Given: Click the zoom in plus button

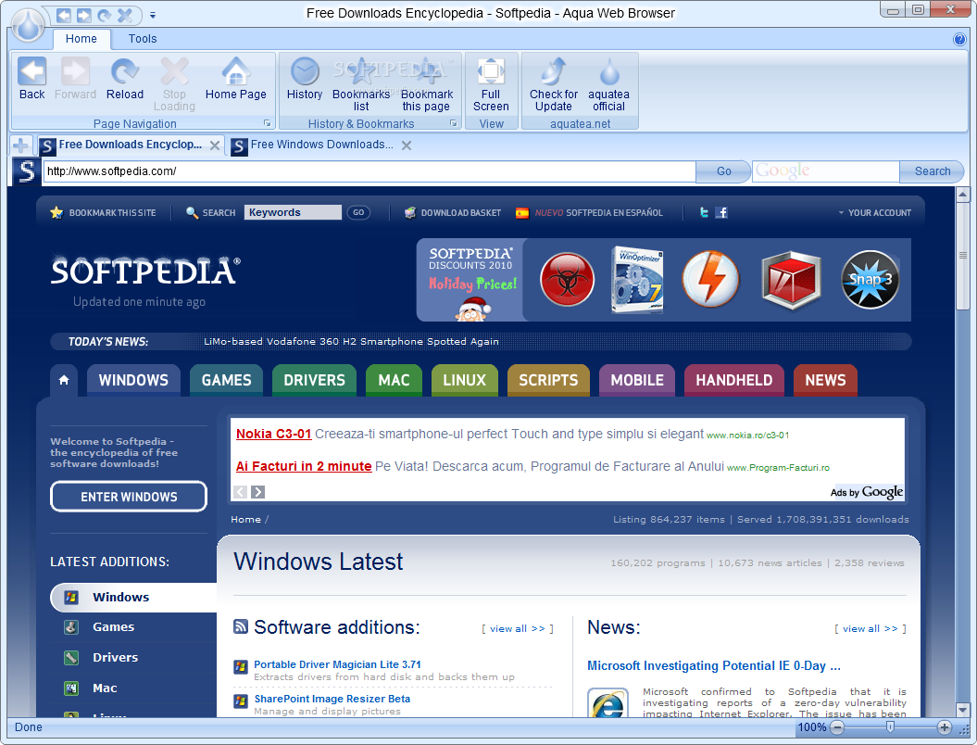Looking at the screenshot, I should [944, 726].
